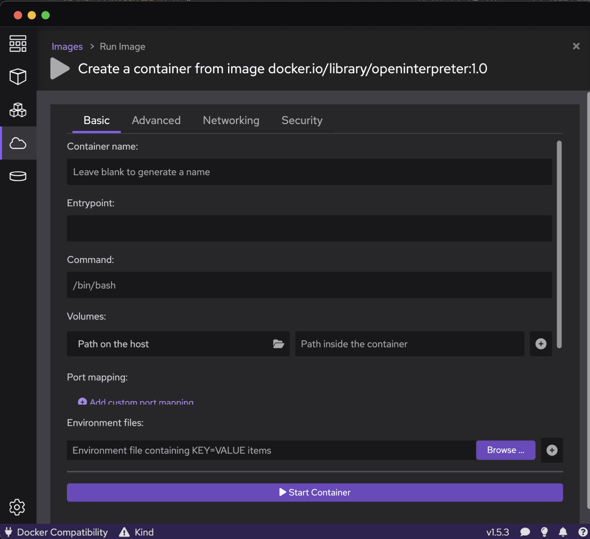Open the Volumes disk icon
Image resolution: width=590 pixels, height=539 pixels.
click(18, 176)
